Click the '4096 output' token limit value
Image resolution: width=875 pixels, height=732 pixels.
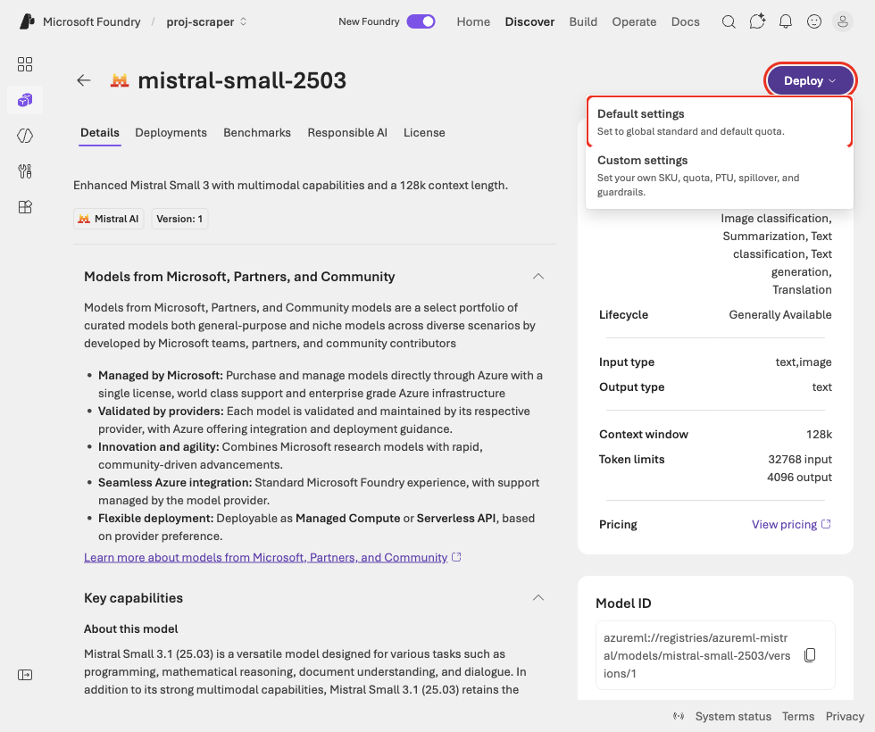tap(799, 477)
